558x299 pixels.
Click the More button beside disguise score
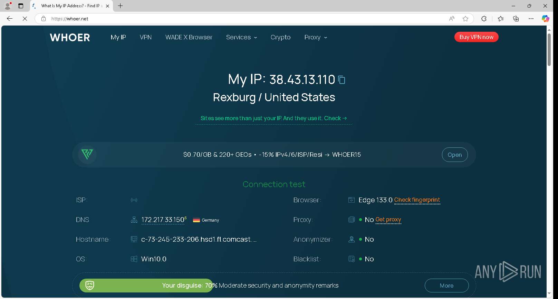click(446, 286)
